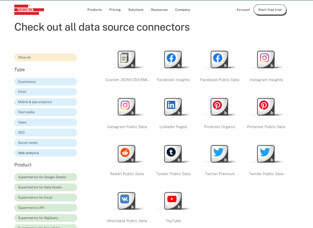Click the VKontakte Public Data label
This screenshot has width=313, height=228.
click(x=127, y=221)
